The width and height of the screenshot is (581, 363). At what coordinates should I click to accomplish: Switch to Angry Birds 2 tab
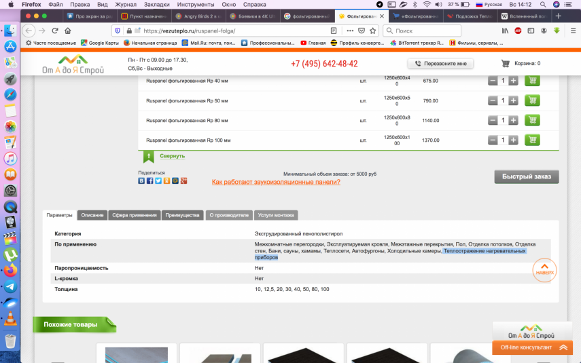198,16
